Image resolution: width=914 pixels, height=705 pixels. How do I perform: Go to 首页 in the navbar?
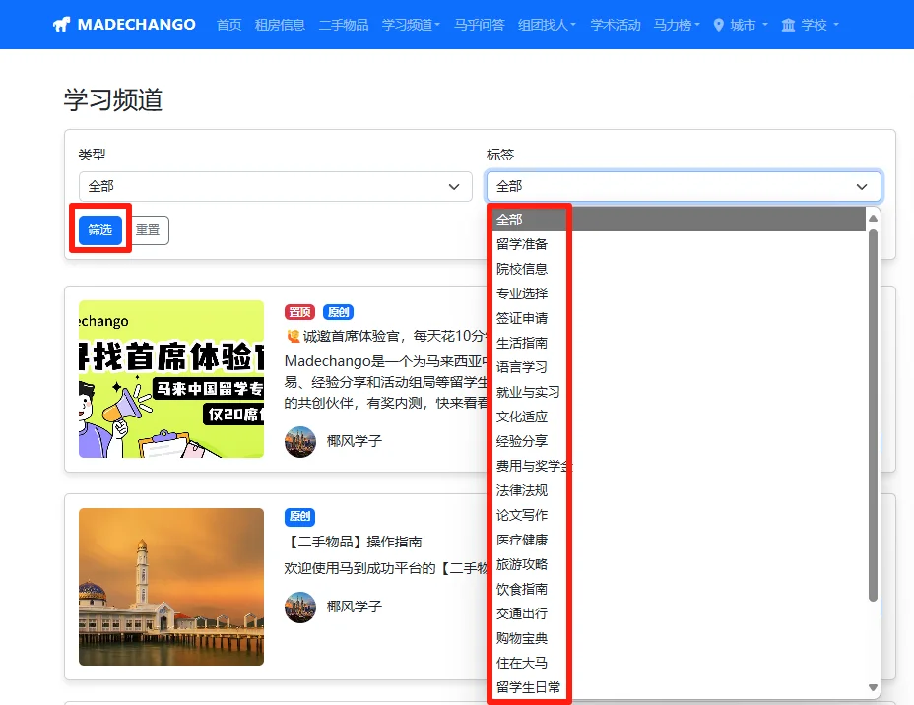click(229, 25)
